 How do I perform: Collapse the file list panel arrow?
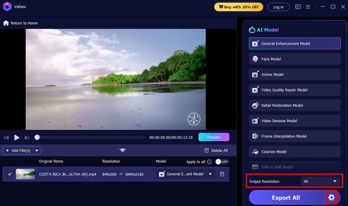point(123,150)
